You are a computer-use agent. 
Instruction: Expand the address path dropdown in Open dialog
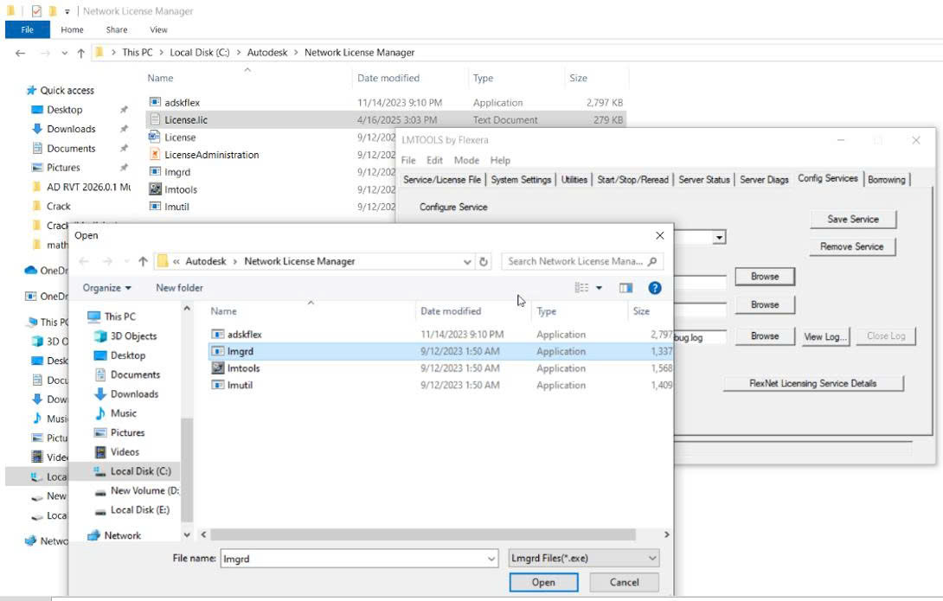click(x=467, y=262)
